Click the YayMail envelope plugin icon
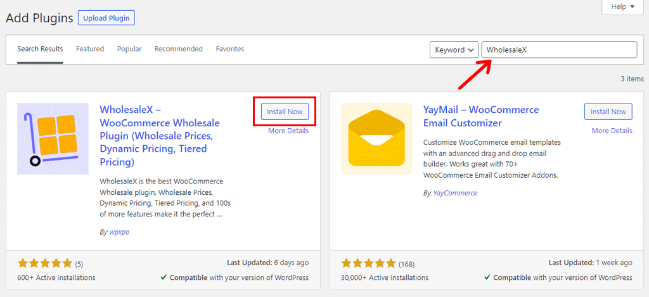Viewport: 649px width, 297px height. (376, 139)
